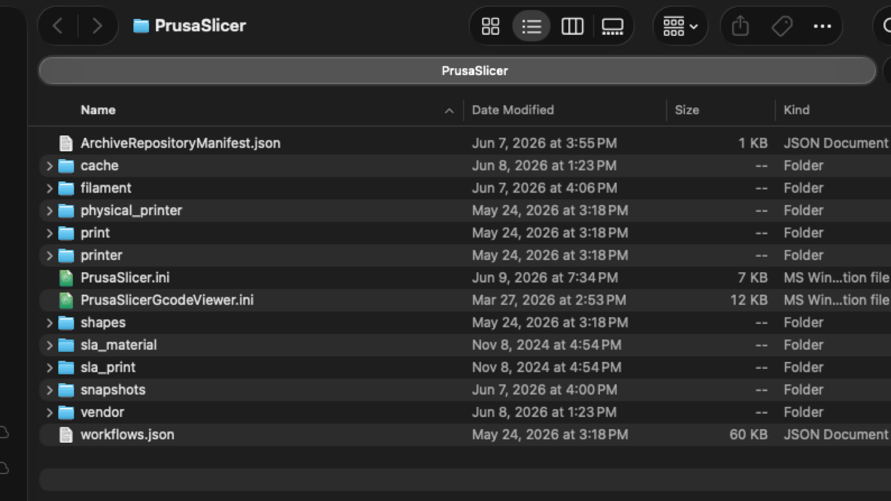Click the cache folder icon
Screen dimensions: 891x501
(66, 166)
